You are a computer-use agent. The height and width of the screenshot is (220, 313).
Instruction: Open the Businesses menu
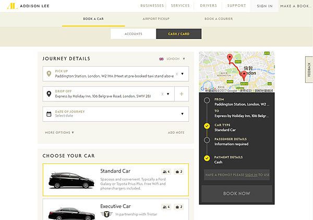tap(152, 6)
